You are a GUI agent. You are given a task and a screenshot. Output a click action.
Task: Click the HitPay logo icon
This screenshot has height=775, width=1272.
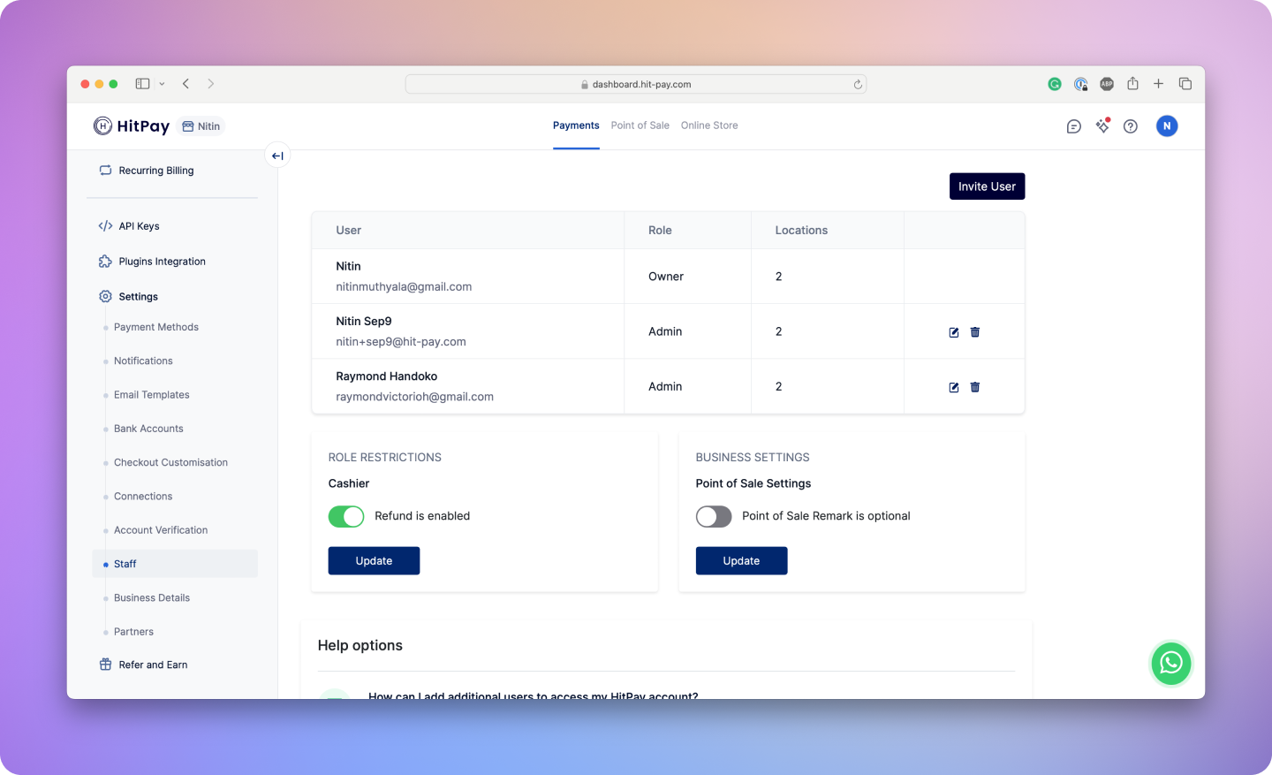click(102, 126)
